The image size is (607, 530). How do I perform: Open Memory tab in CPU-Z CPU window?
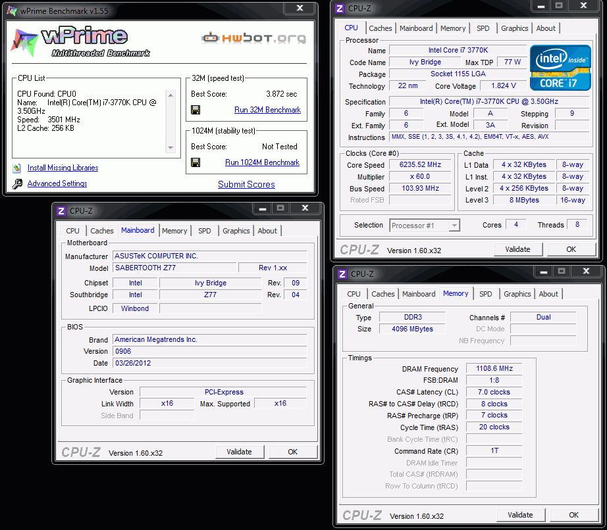pyautogui.click(x=453, y=28)
